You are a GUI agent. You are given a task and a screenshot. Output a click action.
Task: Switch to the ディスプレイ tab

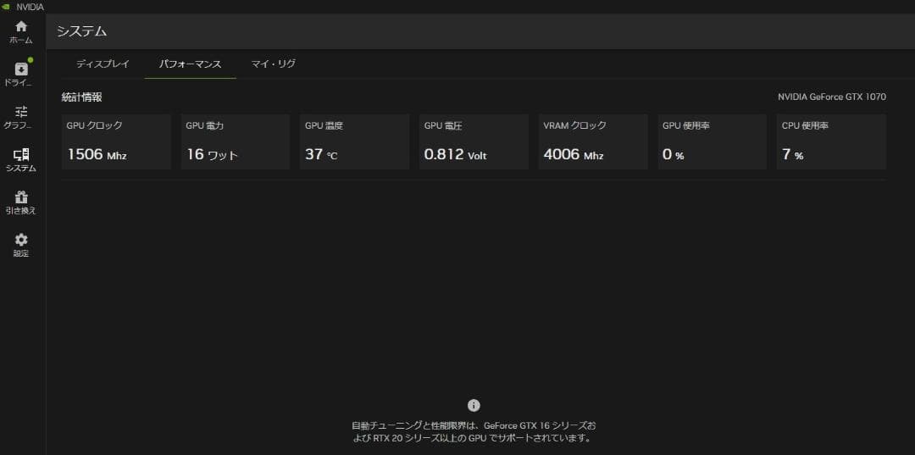click(x=103, y=64)
